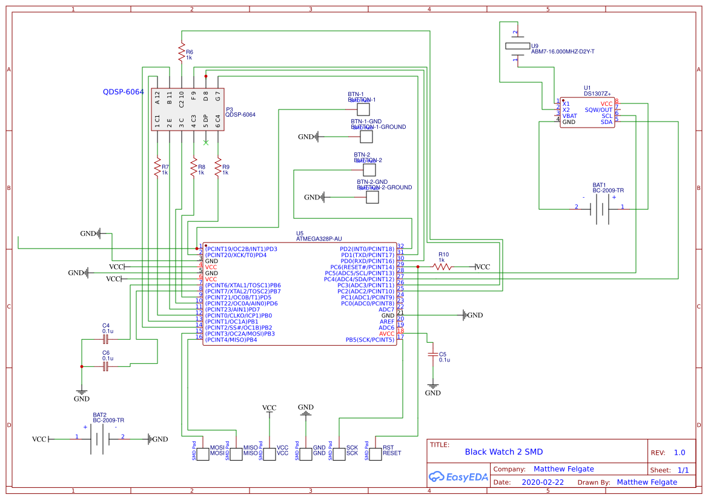Select the QDSP-6064 display component body

[187, 109]
